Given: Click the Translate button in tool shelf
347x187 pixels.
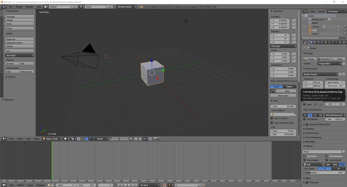Looking at the screenshot, I should 20,17.
